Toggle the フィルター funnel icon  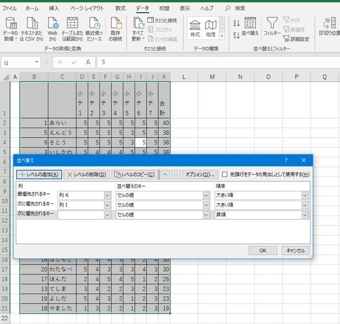click(x=272, y=26)
